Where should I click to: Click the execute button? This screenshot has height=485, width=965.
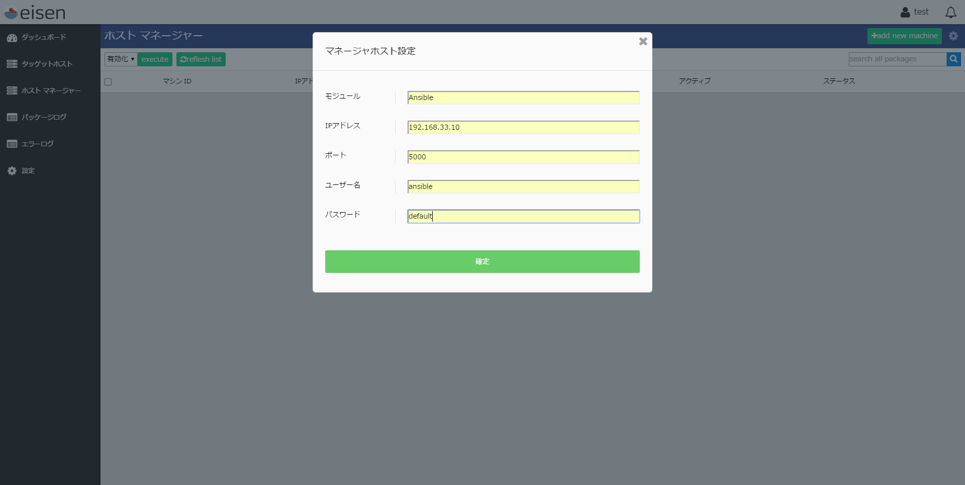155,59
